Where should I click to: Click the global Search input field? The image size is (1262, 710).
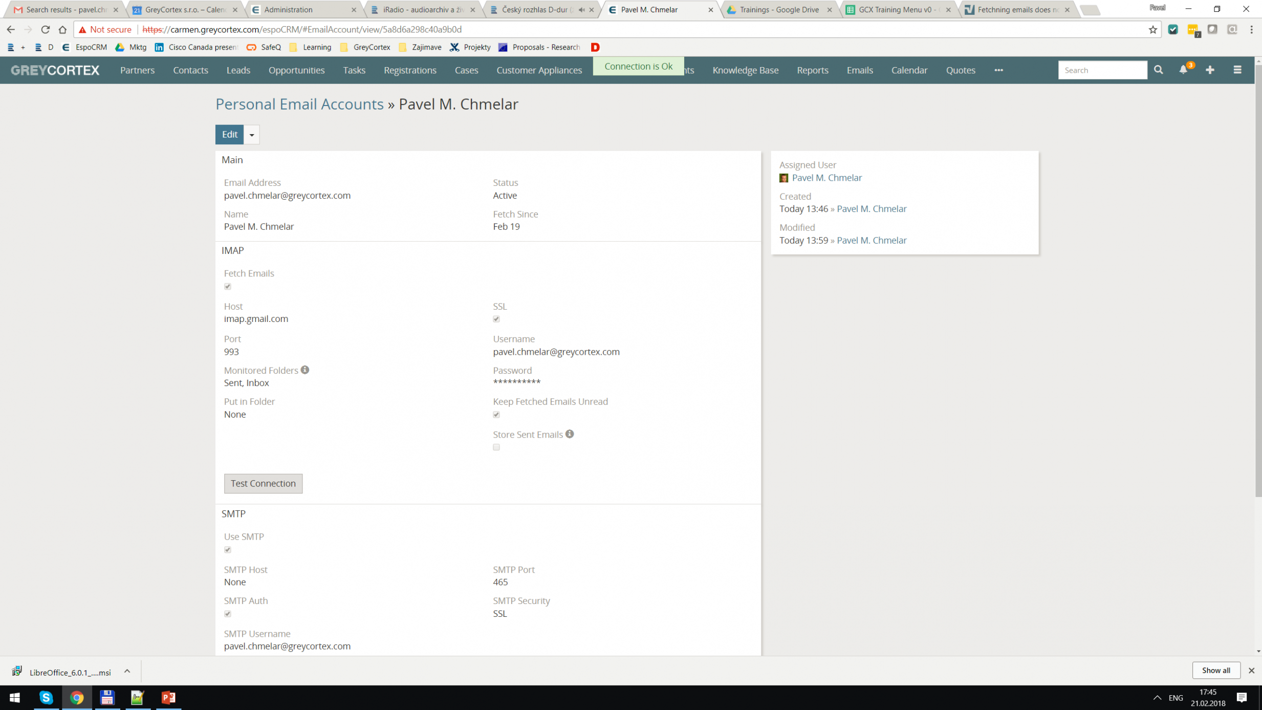coord(1102,70)
